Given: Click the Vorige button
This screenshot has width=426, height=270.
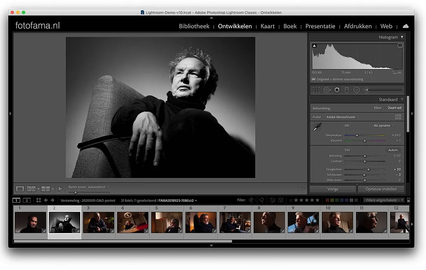Looking at the screenshot, I should point(333,189).
